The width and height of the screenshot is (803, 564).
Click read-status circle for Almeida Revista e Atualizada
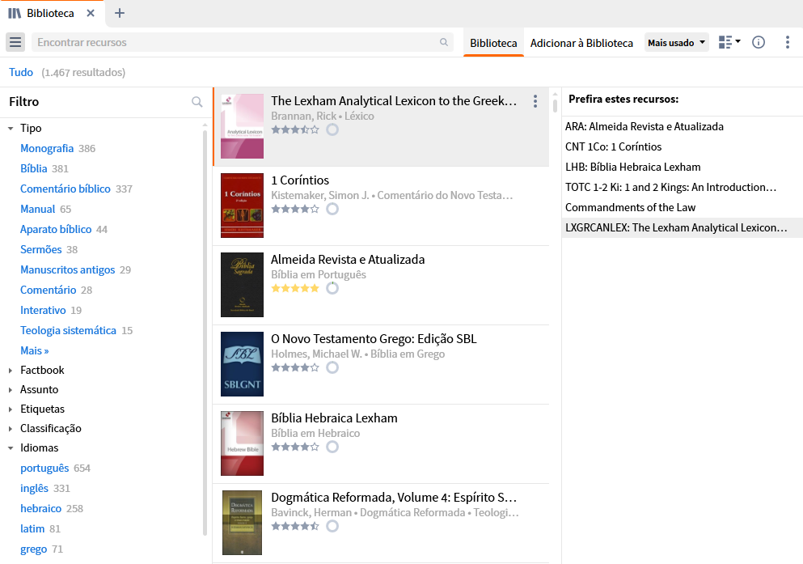(332, 288)
